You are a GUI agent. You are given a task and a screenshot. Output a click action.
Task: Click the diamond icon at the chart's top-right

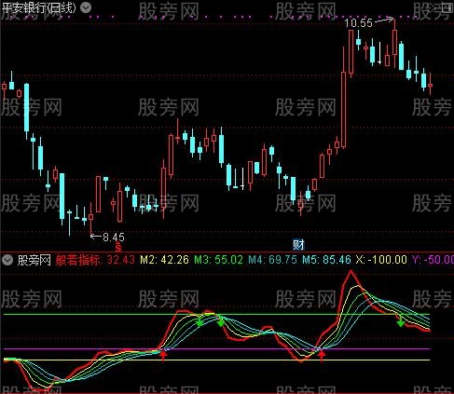(x=432, y=8)
